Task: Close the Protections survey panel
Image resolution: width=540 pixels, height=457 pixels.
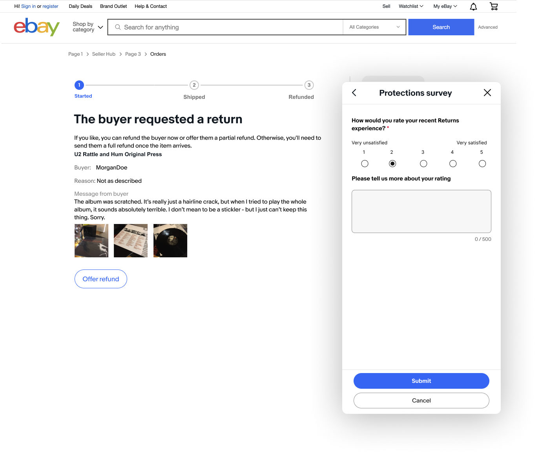Action: pos(487,93)
